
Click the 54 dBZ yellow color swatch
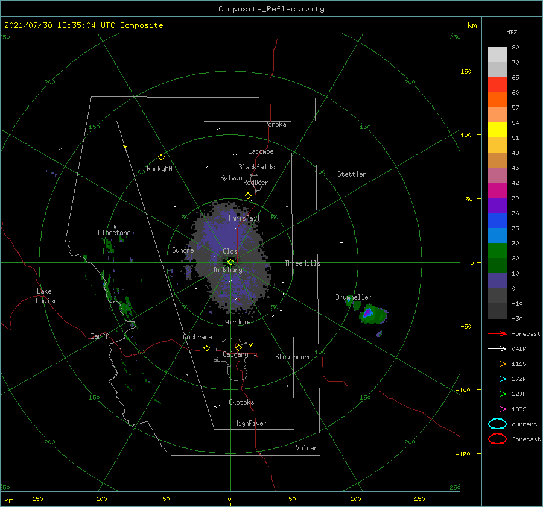(x=497, y=130)
